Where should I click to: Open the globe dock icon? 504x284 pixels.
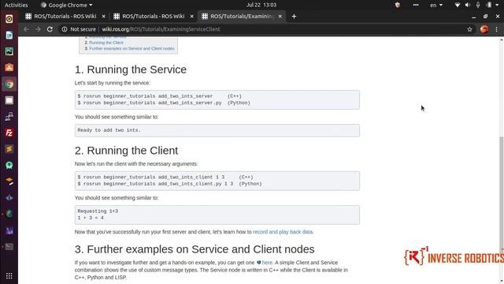pyautogui.click(x=9, y=214)
